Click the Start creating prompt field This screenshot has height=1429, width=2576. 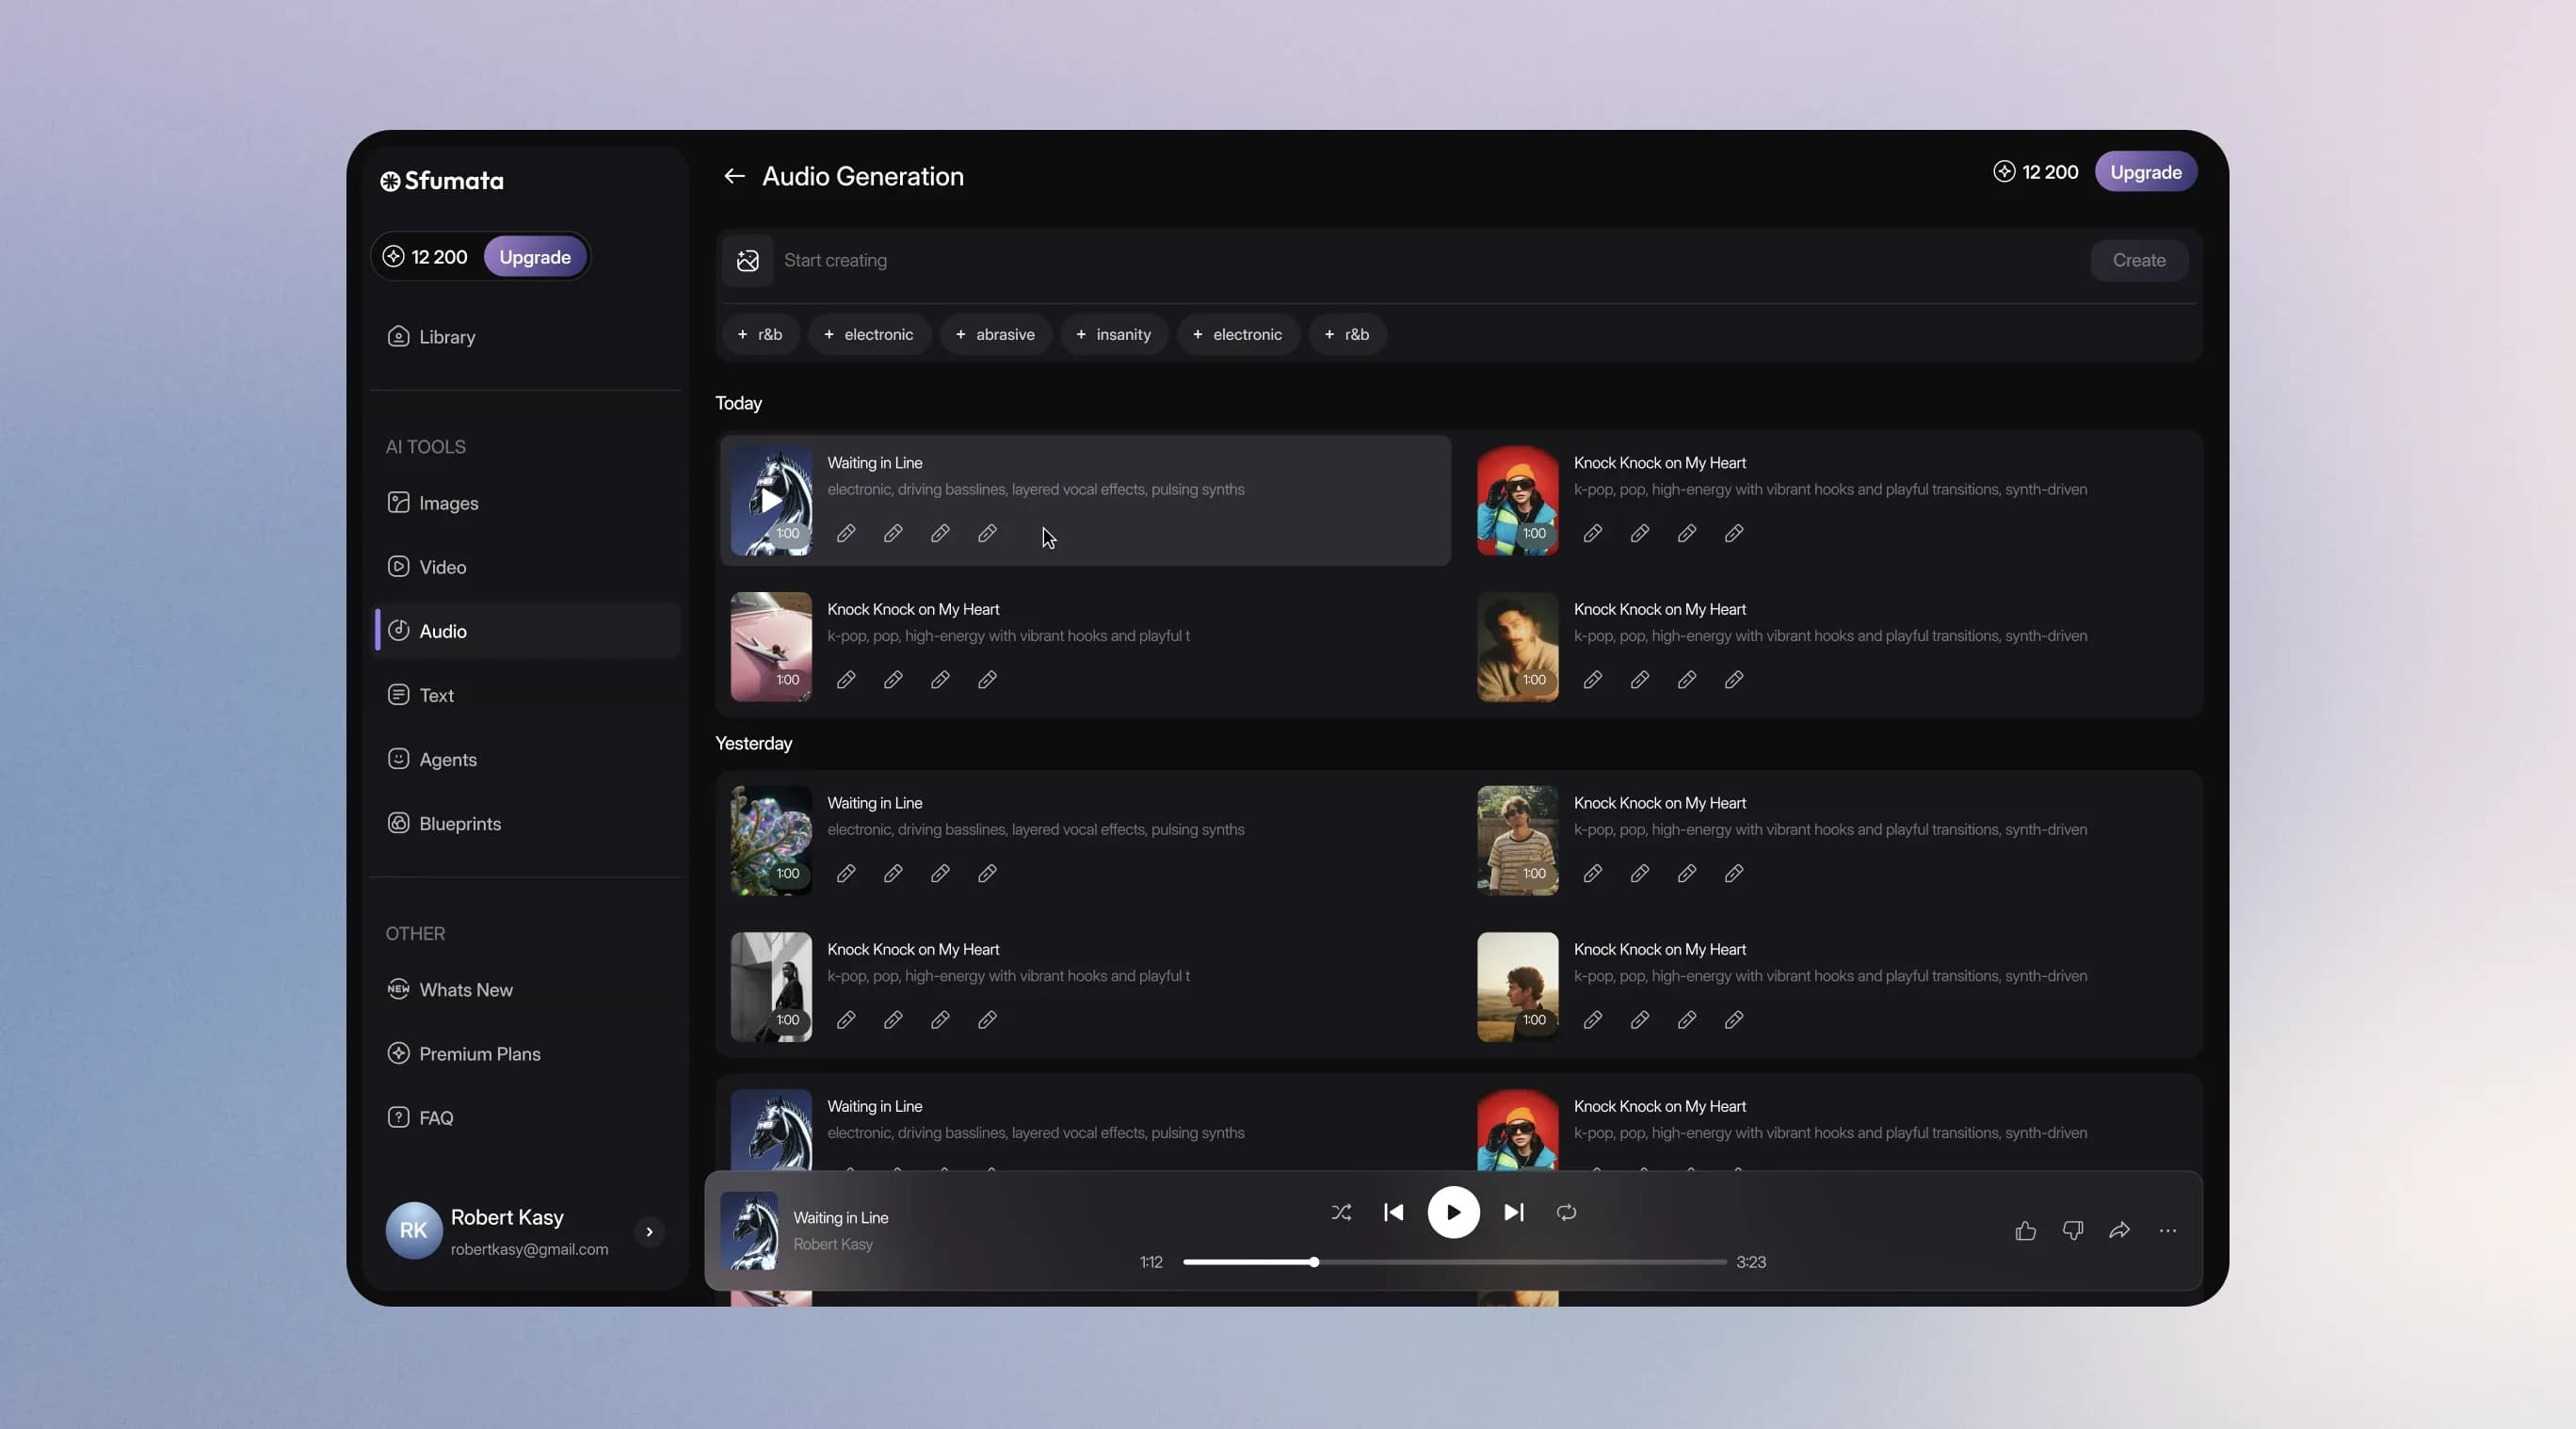1430,261
